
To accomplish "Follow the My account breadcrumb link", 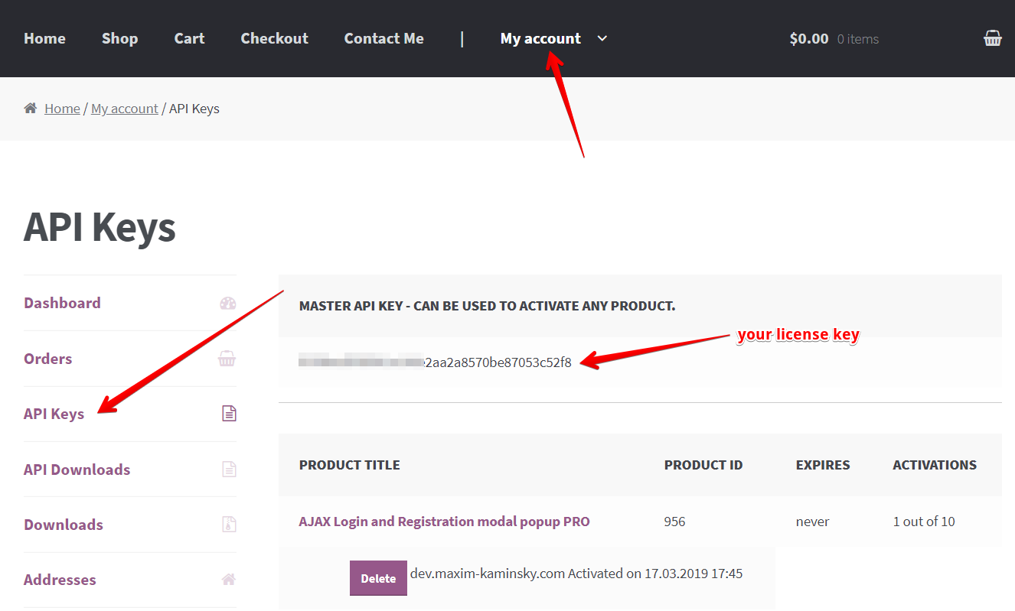I will pyautogui.click(x=124, y=108).
